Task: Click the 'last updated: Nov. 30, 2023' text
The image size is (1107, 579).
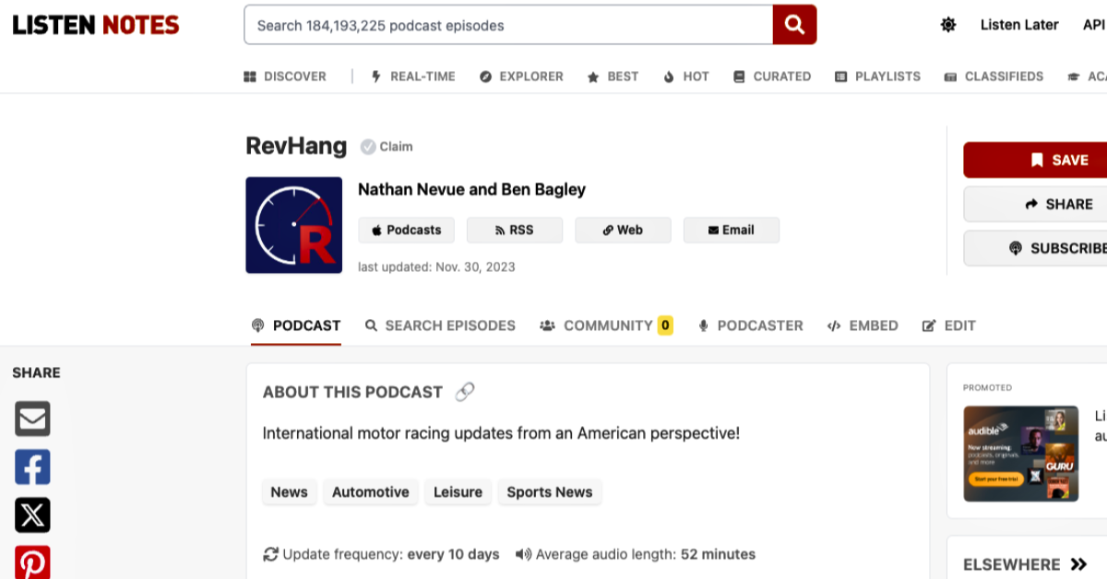Action: coord(436,267)
